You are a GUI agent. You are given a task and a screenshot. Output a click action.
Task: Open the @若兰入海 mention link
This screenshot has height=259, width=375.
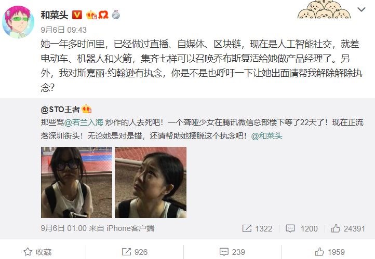click(x=84, y=122)
